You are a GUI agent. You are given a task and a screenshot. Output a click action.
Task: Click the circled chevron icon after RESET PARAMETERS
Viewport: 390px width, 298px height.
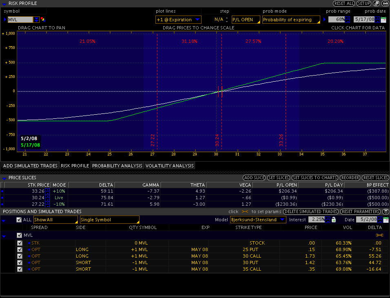tap(386, 211)
